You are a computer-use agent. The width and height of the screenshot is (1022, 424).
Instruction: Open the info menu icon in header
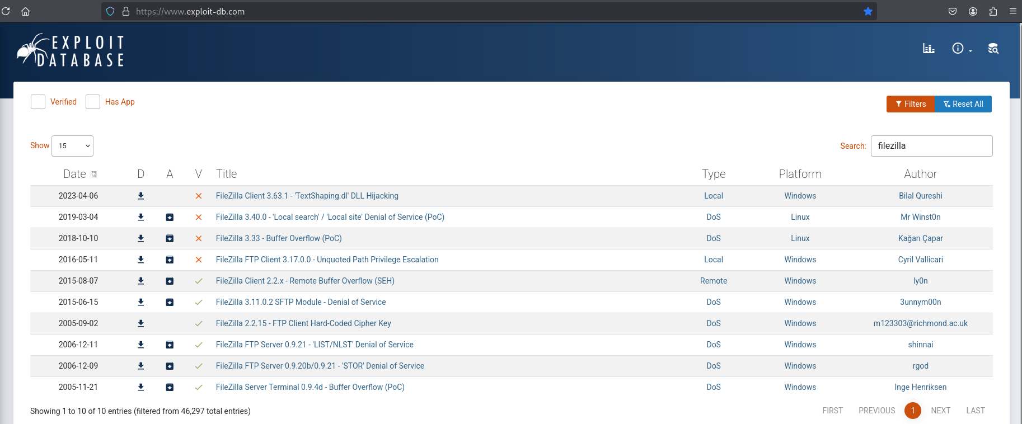(962, 49)
